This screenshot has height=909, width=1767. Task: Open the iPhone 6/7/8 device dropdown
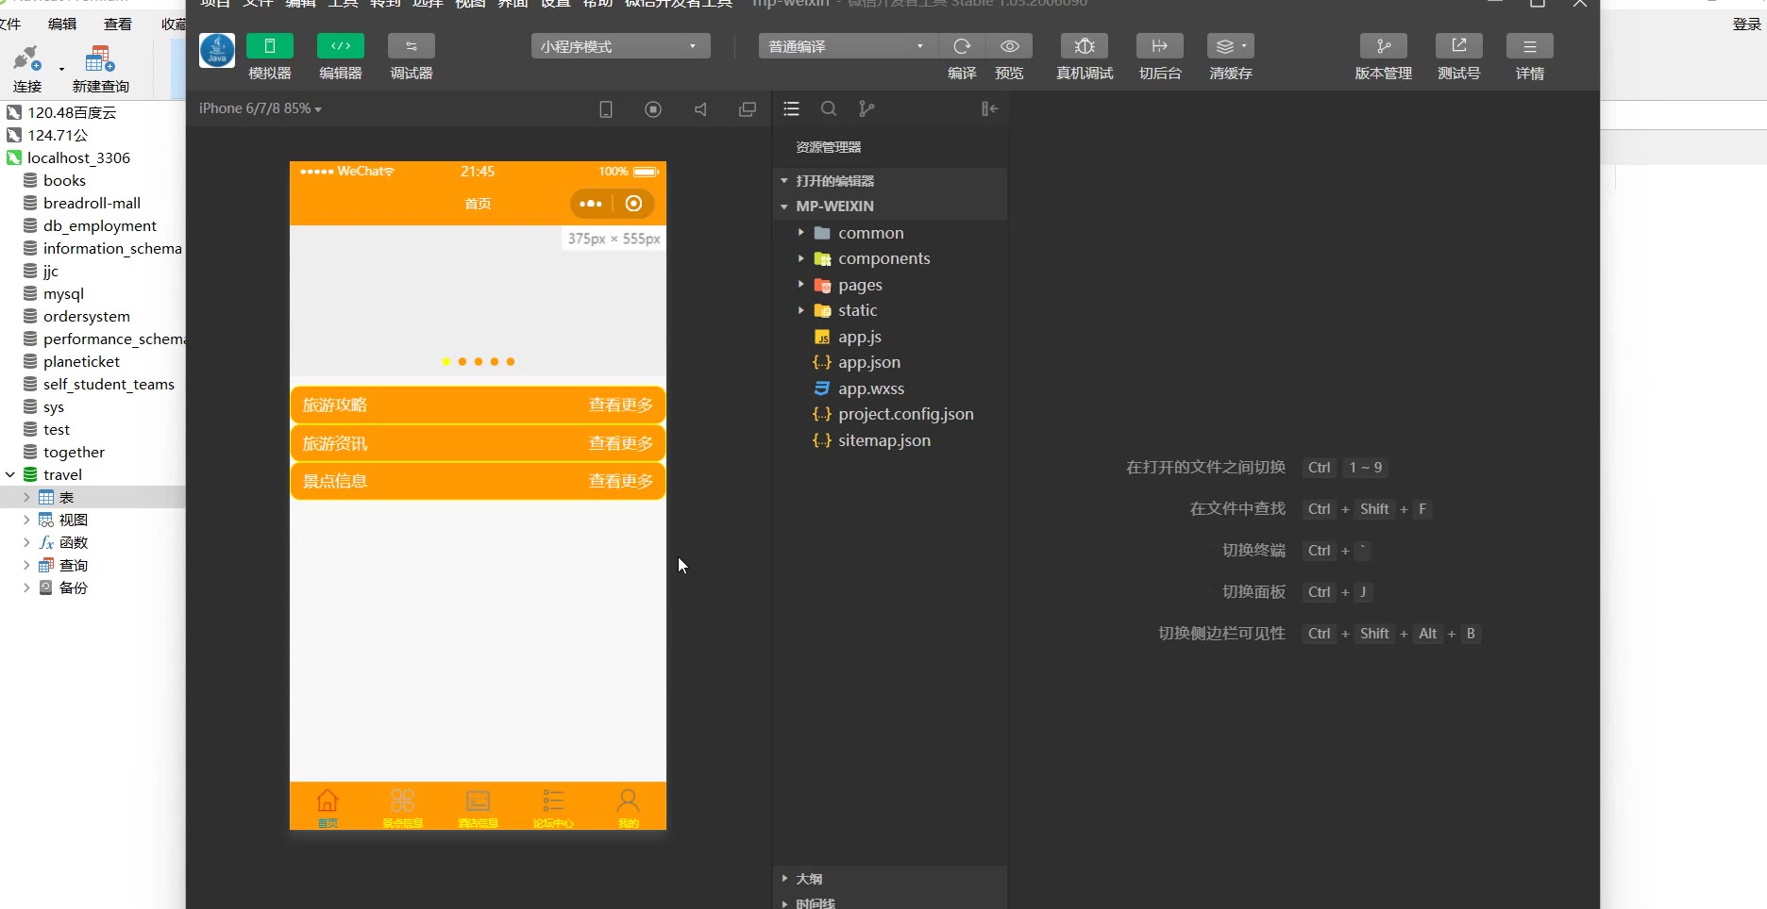261,109
